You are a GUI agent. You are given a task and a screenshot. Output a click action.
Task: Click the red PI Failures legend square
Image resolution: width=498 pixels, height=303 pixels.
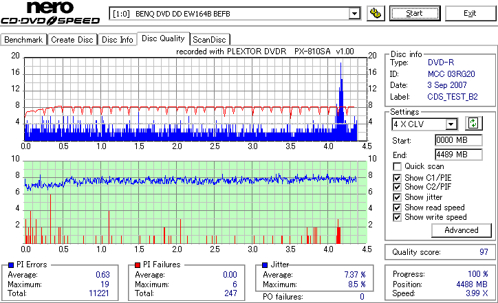tap(138, 265)
